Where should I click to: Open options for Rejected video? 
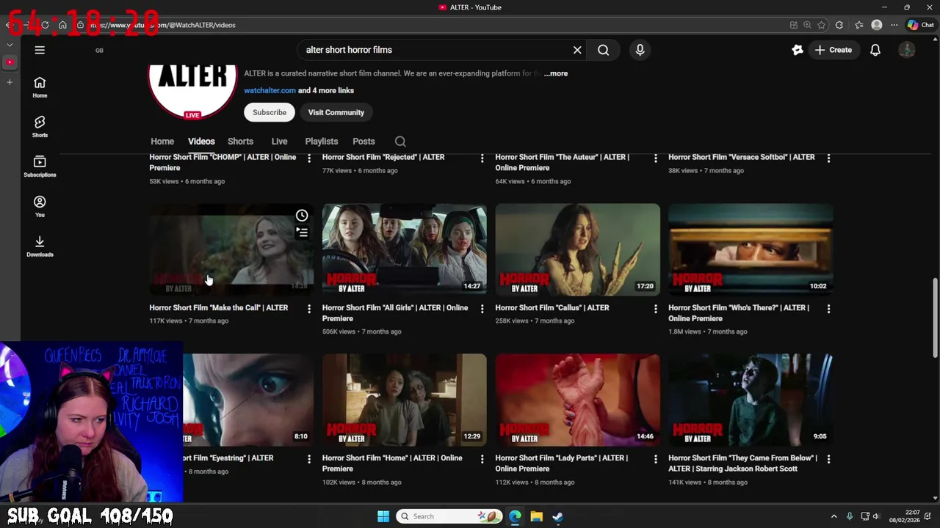482,158
